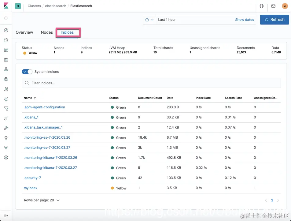Click Show dates link

(245, 20)
